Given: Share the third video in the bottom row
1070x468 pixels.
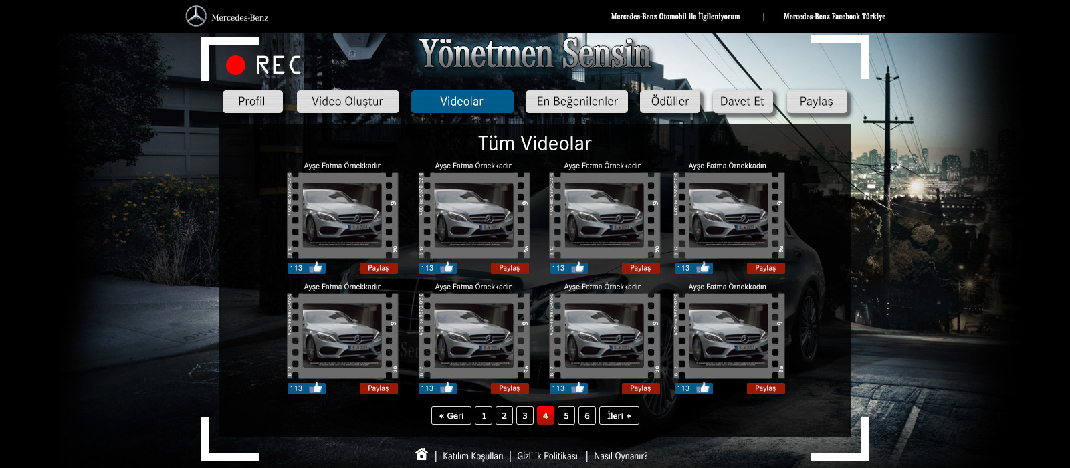Looking at the screenshot, I should [641, 388].
